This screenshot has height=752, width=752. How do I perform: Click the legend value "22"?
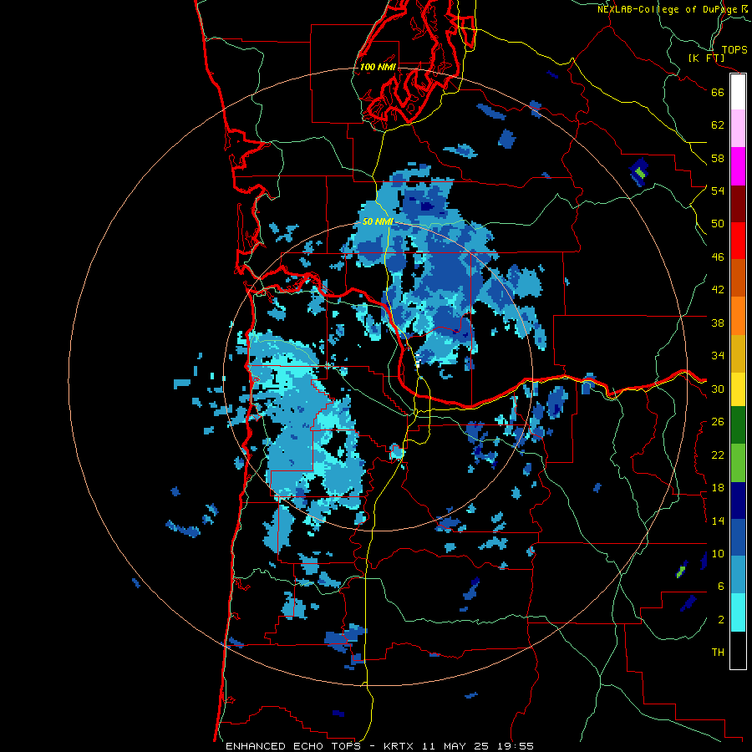(x=718, y=455)
